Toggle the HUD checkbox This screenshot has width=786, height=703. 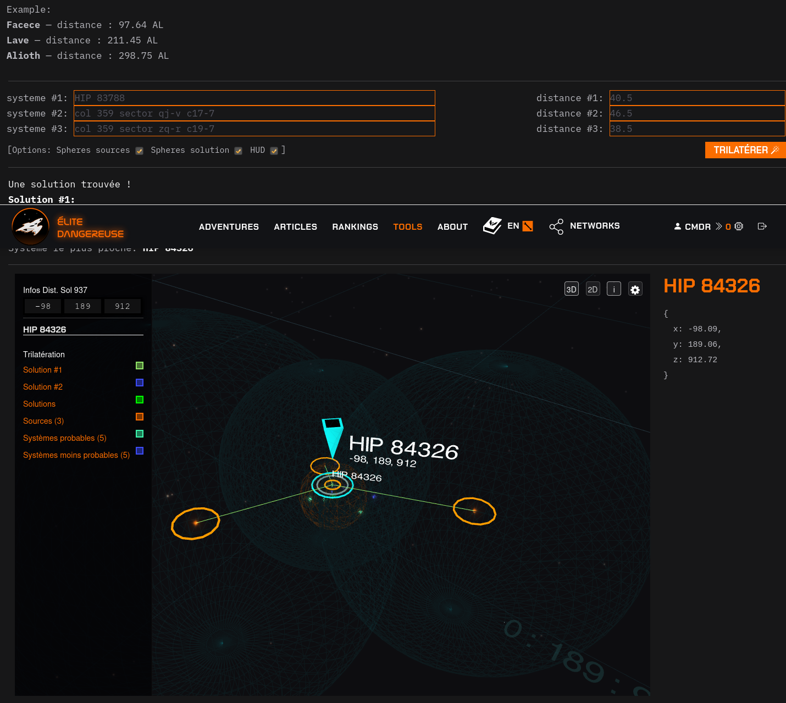pos(274,151)
